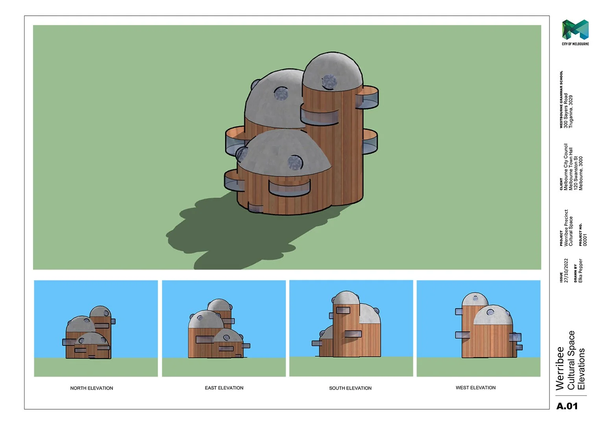Select the main 3D perspective rendering
601x425 pixels.
click(x=287, y=147)
